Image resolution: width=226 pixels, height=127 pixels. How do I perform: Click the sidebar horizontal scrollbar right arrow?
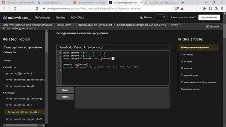43,125
